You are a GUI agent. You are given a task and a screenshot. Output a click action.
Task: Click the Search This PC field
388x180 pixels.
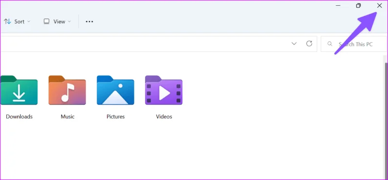pyautogui.click(x=354, y=44)
